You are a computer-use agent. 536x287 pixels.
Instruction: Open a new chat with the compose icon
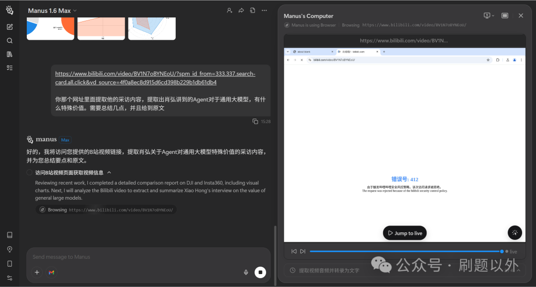coord(9,27)
